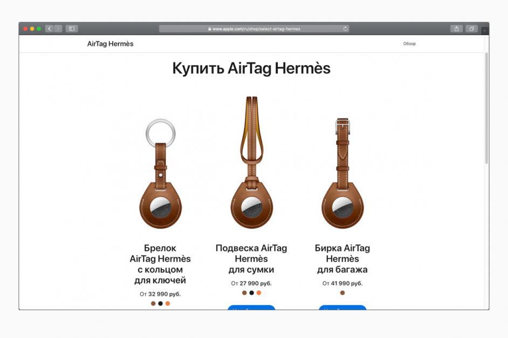Click the apple.com URL address field
The width and height of the screenshot is (508, 338).
(x=254, y=29)
